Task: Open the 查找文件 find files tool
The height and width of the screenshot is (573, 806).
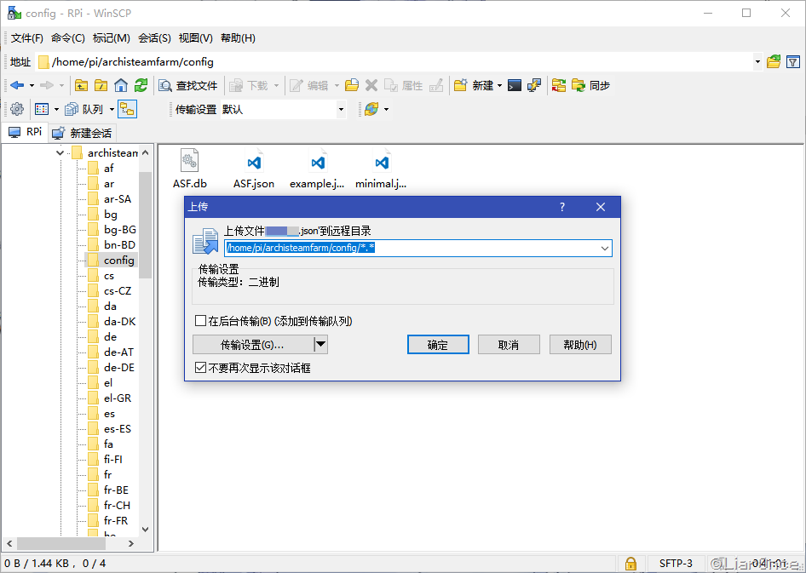Action: point(188,86)
